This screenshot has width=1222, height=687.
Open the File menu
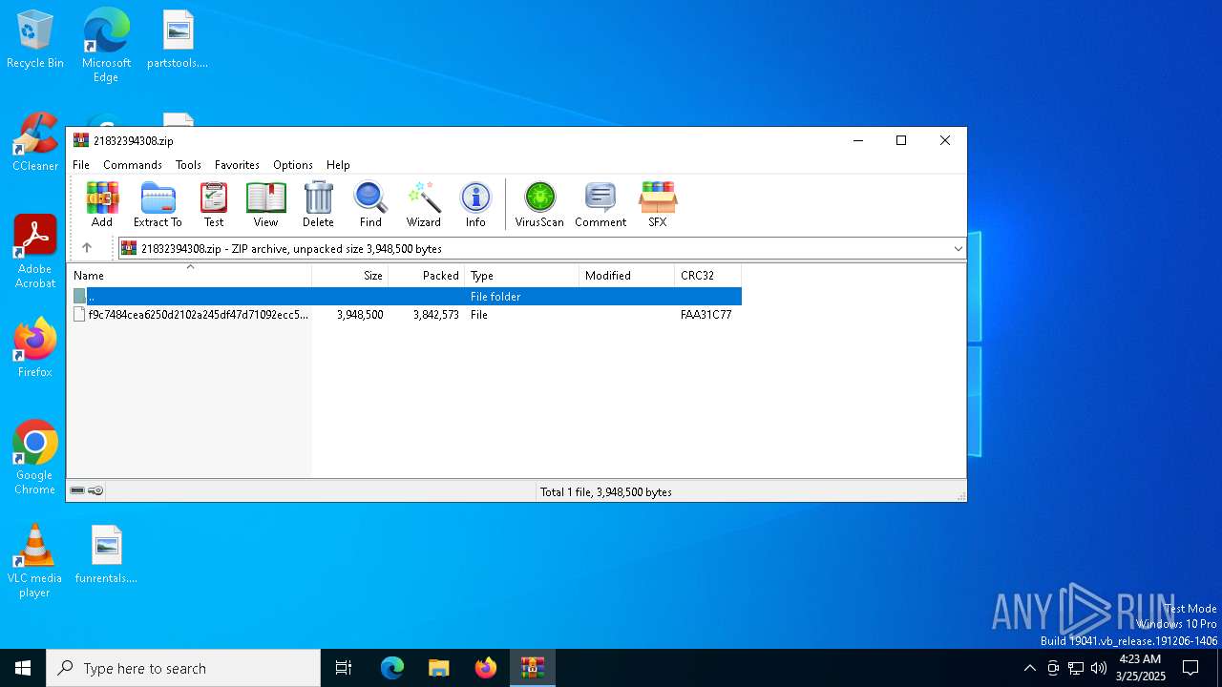coord(81,165)
